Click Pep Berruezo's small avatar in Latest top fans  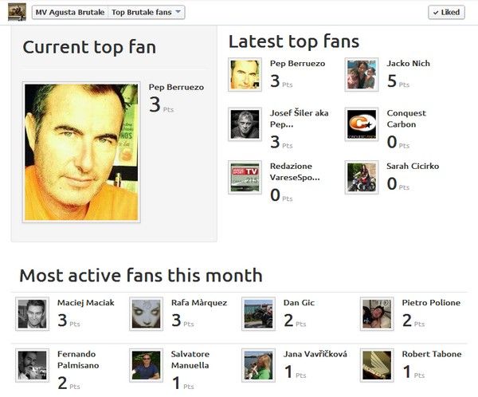tap(244, 74)
